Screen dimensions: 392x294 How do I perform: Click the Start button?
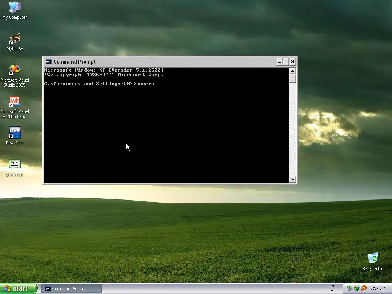pyautogui.click(x=18, y=288)
